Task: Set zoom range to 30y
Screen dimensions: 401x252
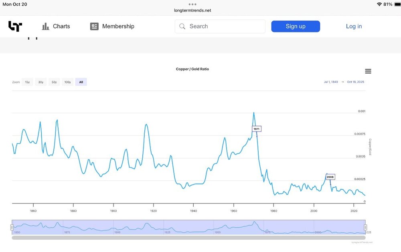Action: 41,82
